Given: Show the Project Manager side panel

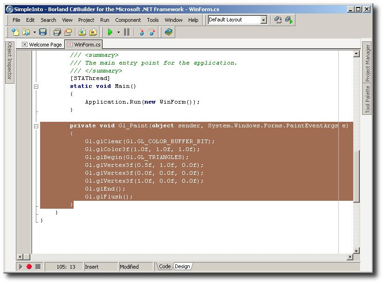Looking at the screenshot, I should 367,62.
